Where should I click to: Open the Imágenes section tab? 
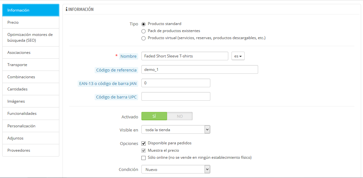tap(31, 101)
